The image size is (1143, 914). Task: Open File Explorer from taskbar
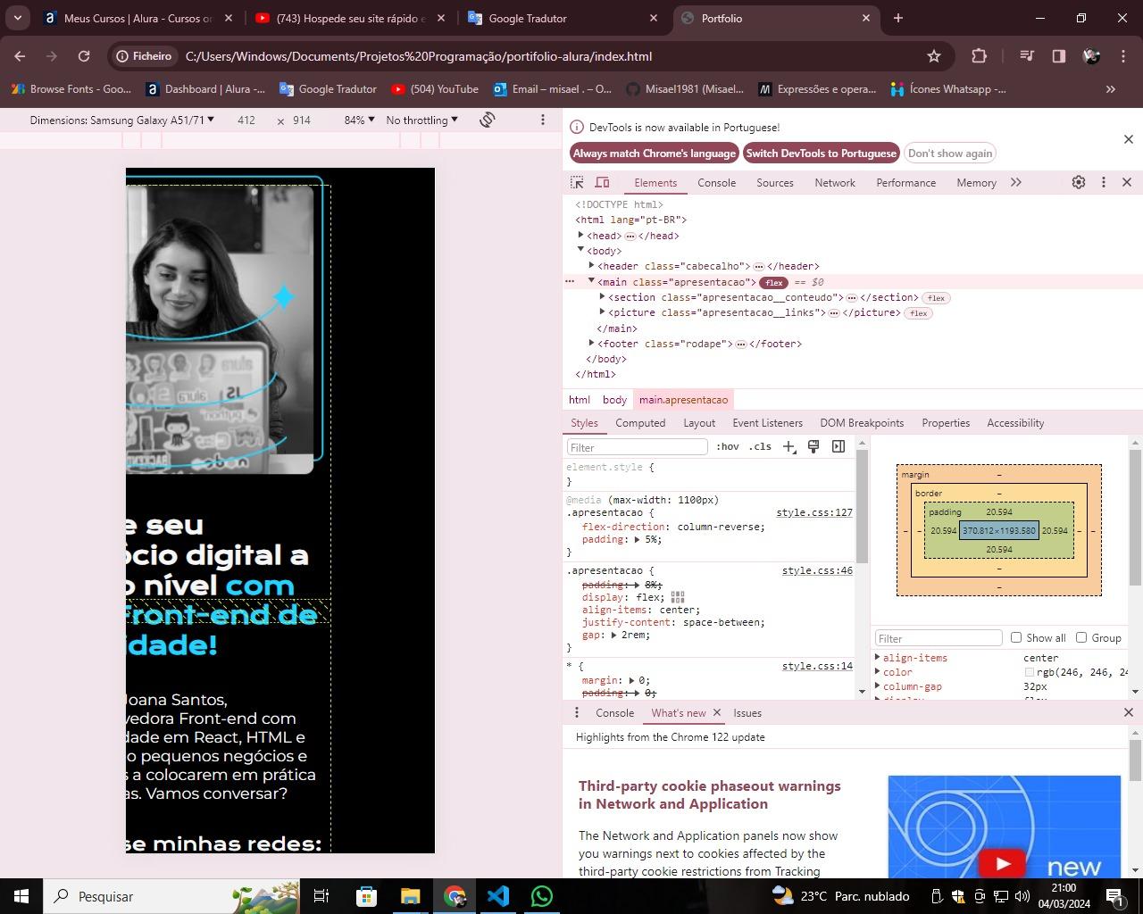point(410,896)
